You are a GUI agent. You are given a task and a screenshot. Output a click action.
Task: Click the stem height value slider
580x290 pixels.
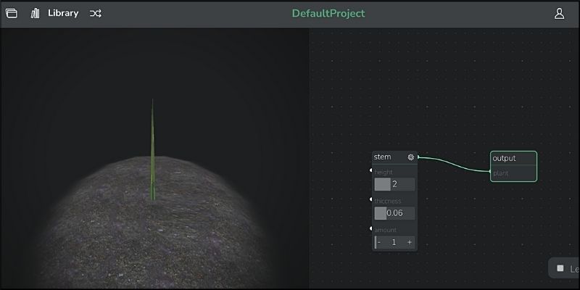[394, 184]
